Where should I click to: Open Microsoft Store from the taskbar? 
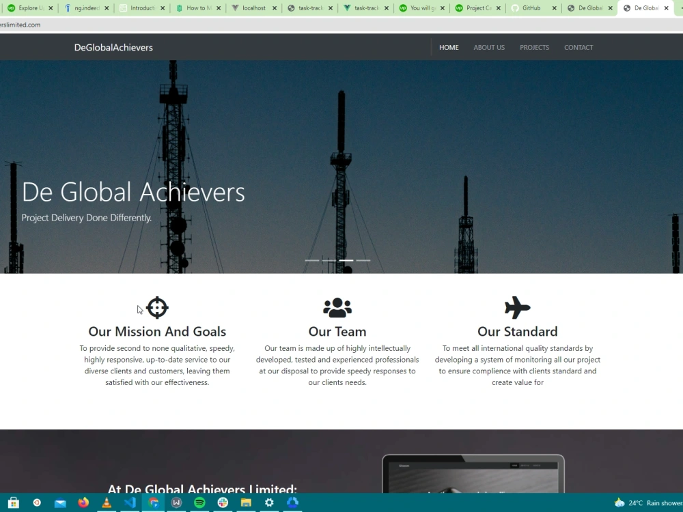pyautogui.click(x=14, y=502)
